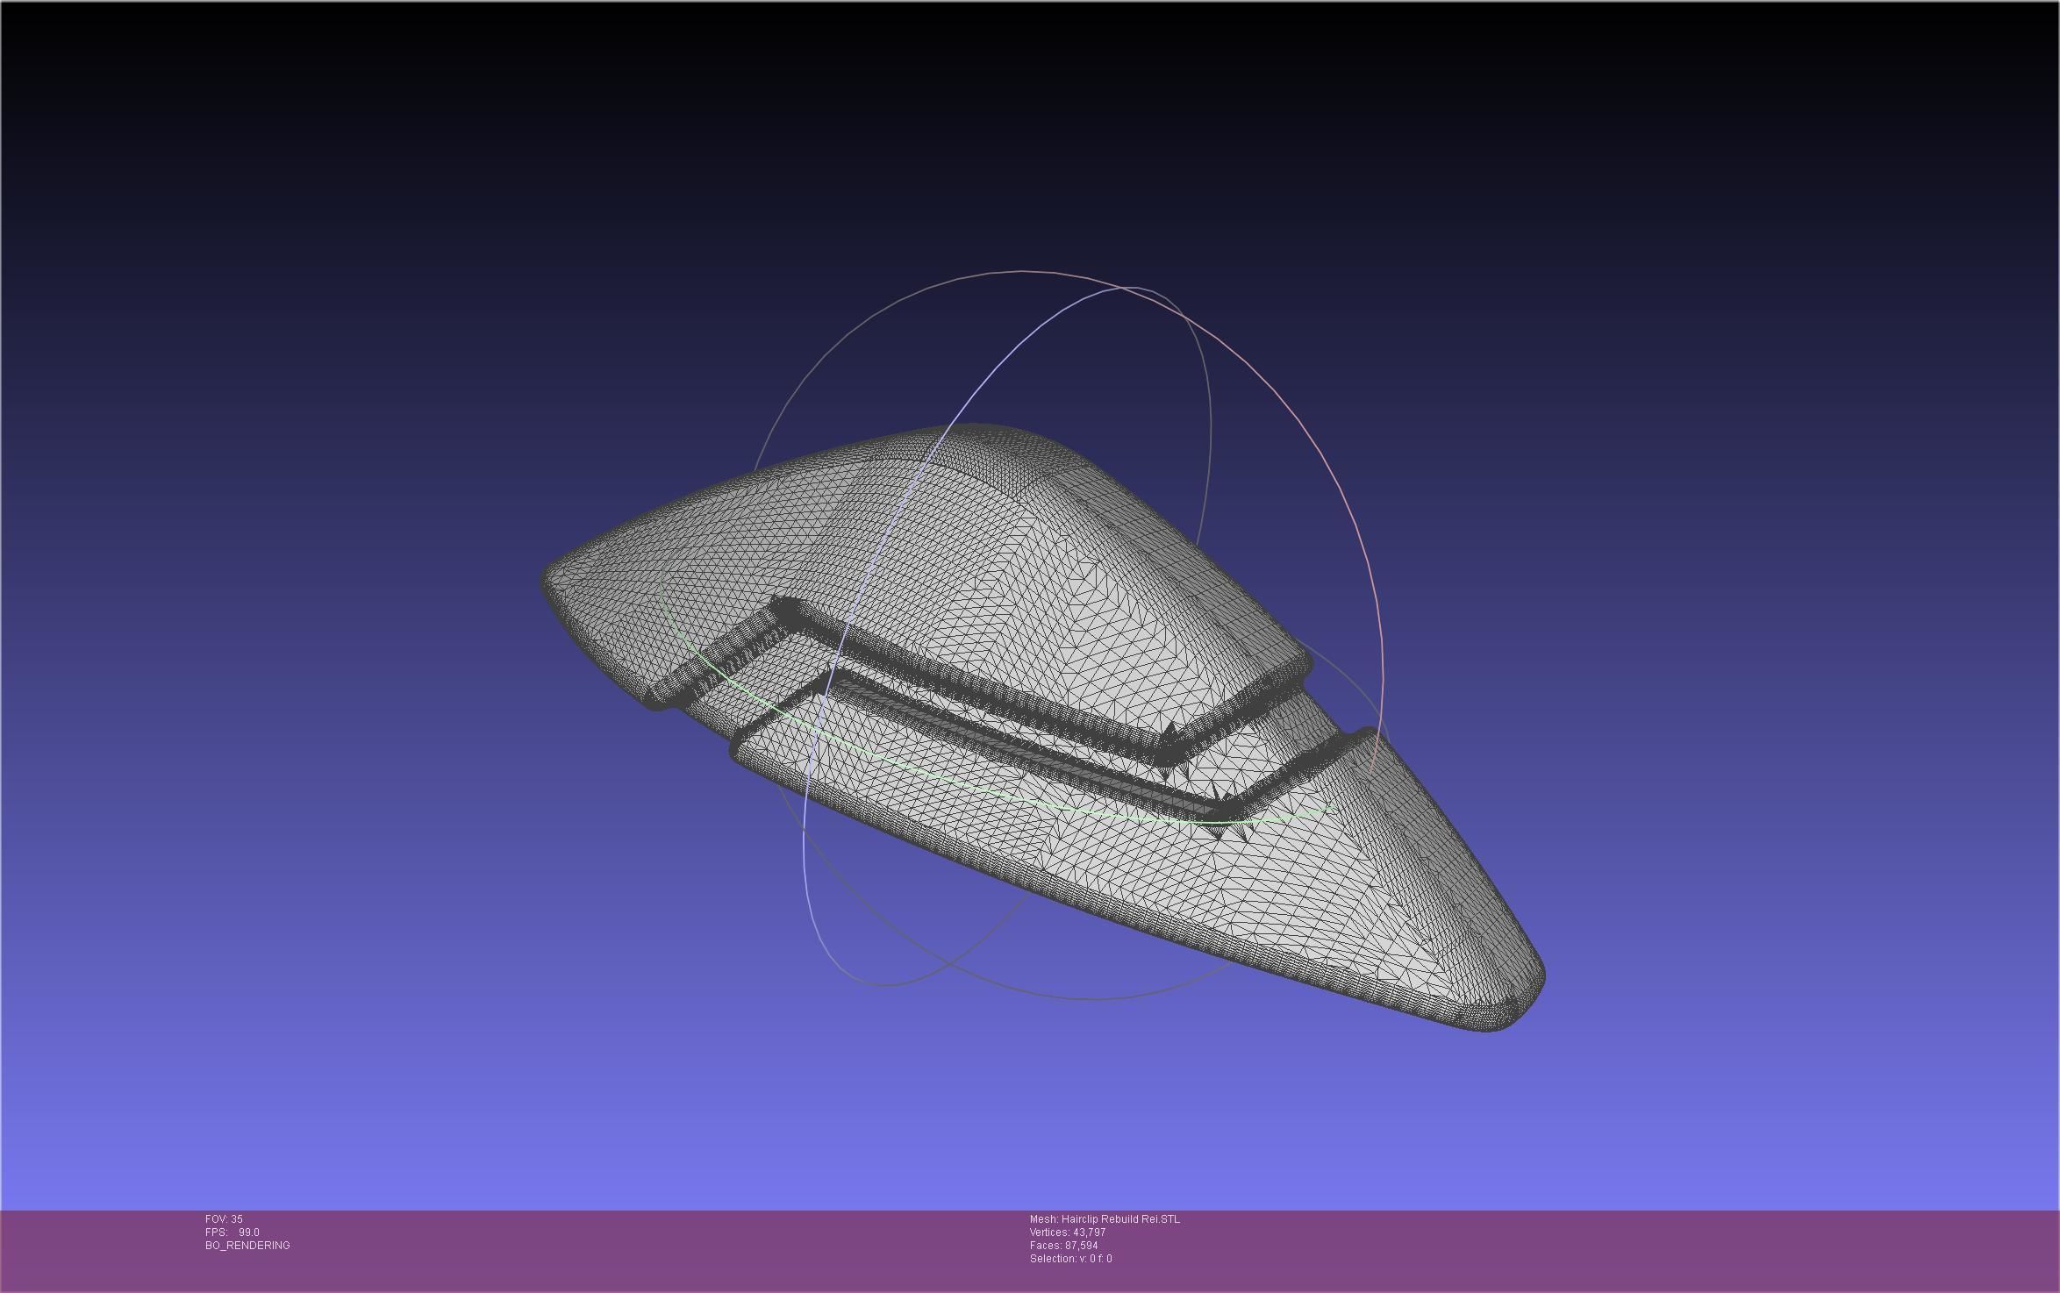Viewport: 2060px width, 1293px height.
Task: Click the Vertices: 43,797 count
Action: click(1068, 1232)
